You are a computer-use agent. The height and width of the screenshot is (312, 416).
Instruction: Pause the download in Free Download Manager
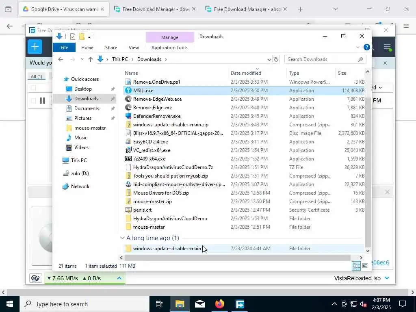tap(42, 101)
